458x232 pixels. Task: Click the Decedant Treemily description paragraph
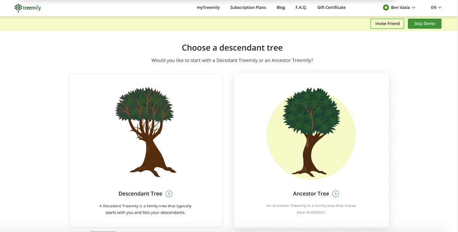click(145, 209)
